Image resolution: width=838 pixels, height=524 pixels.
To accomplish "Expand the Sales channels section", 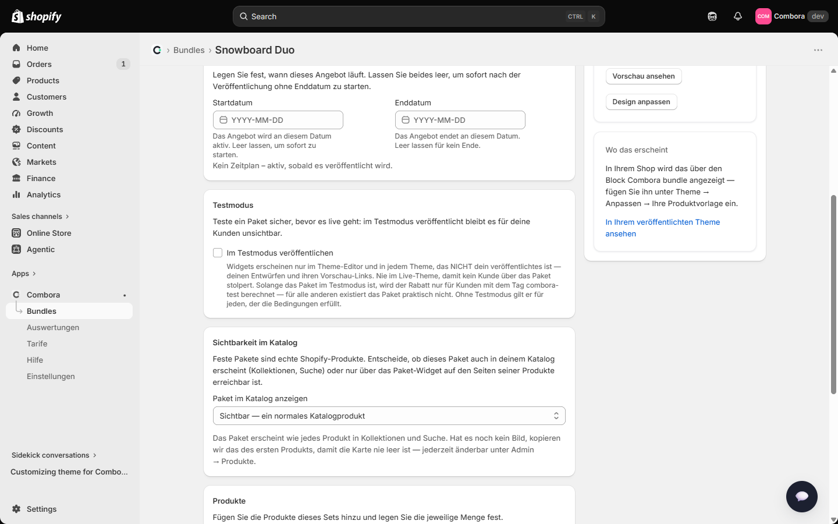I will 40,217.
